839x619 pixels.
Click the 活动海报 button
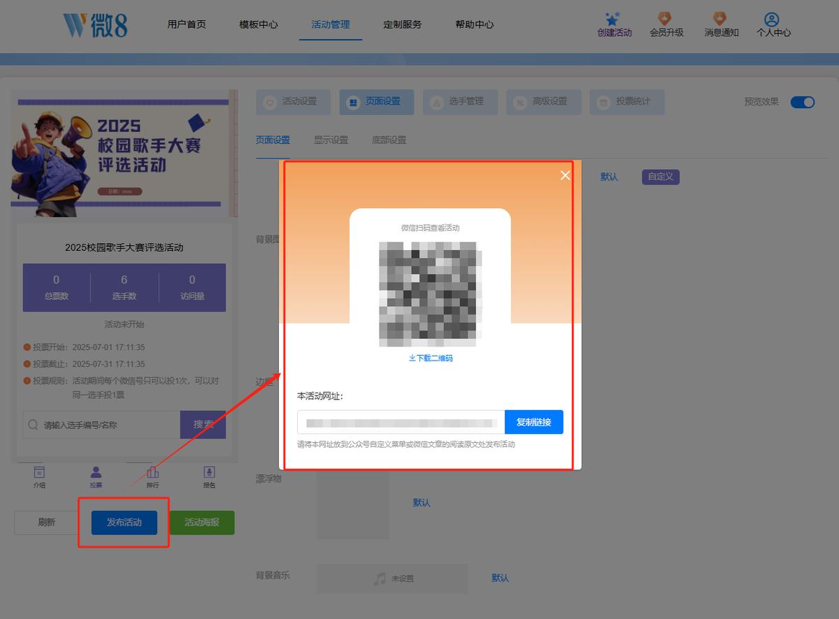201,523
